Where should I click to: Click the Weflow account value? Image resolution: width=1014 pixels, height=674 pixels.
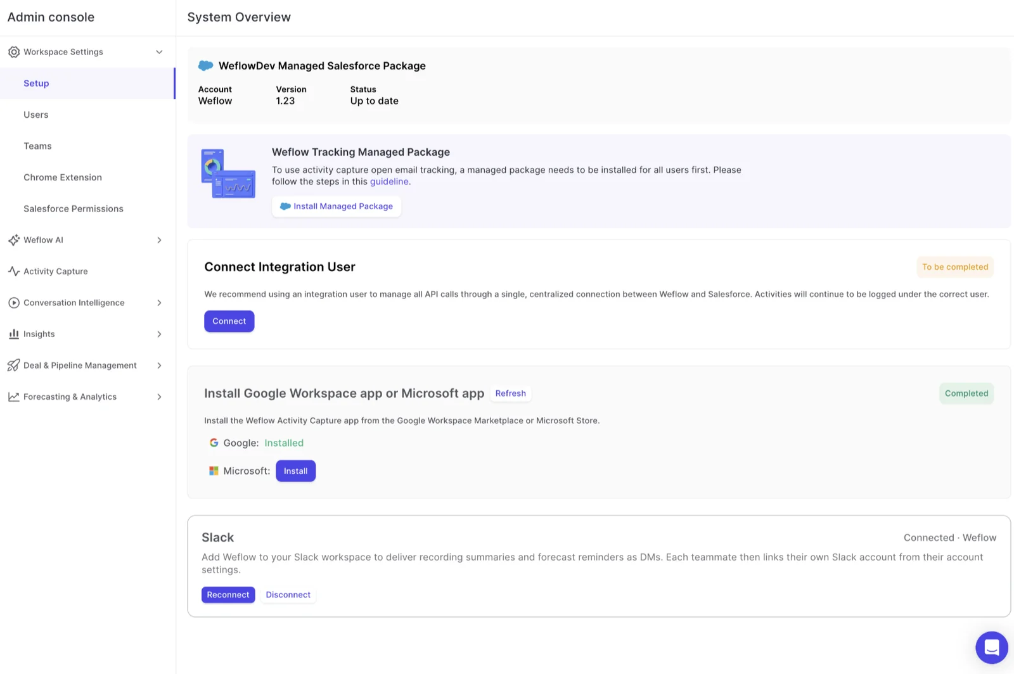pyautogui.click(x=215, y=101)
